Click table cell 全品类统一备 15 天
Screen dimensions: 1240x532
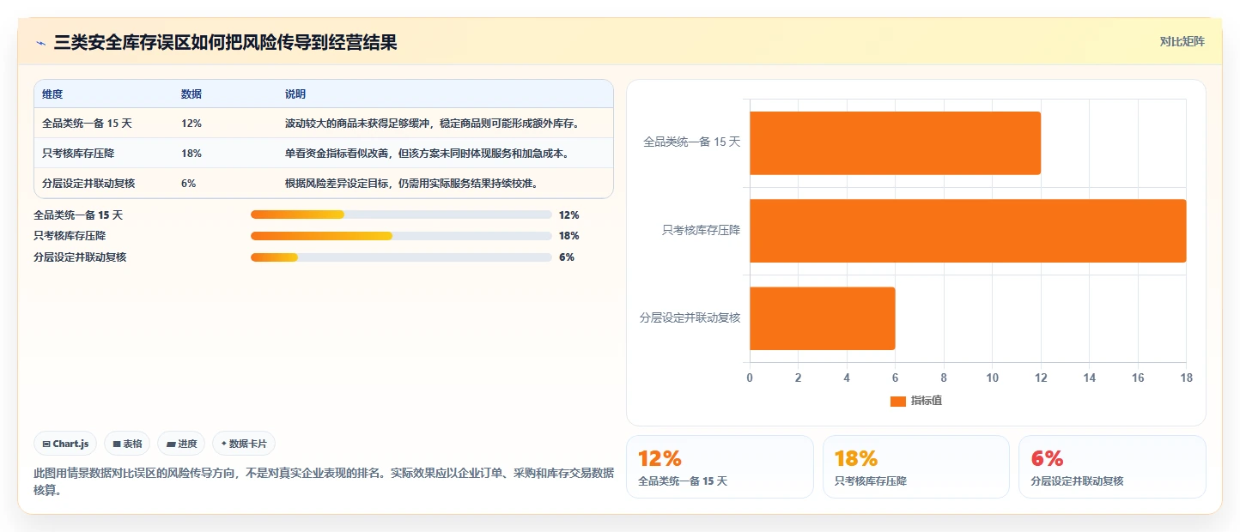(87, 123)
